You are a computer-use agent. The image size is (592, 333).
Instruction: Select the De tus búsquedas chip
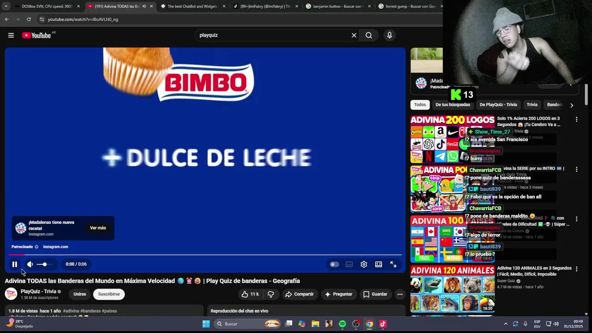pyautogui.click(x=452, y=105)
